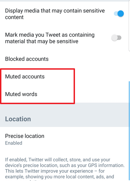Tap the grey knob of the mark media switch
Viewport: 130px width, 181px height.
[115, 38]
